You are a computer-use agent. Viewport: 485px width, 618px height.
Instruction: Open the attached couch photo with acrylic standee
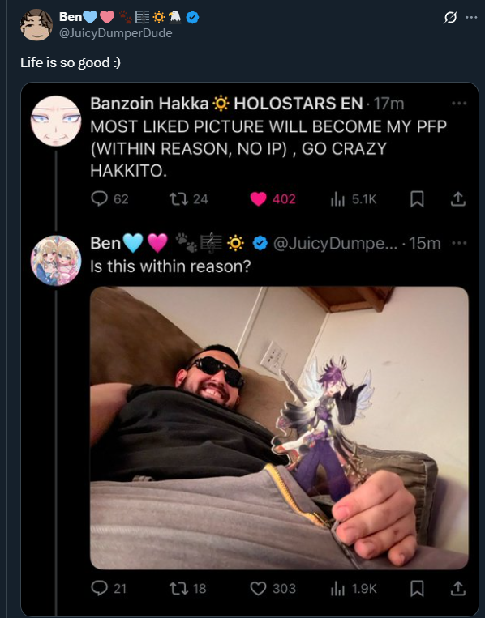click(279, 428)
